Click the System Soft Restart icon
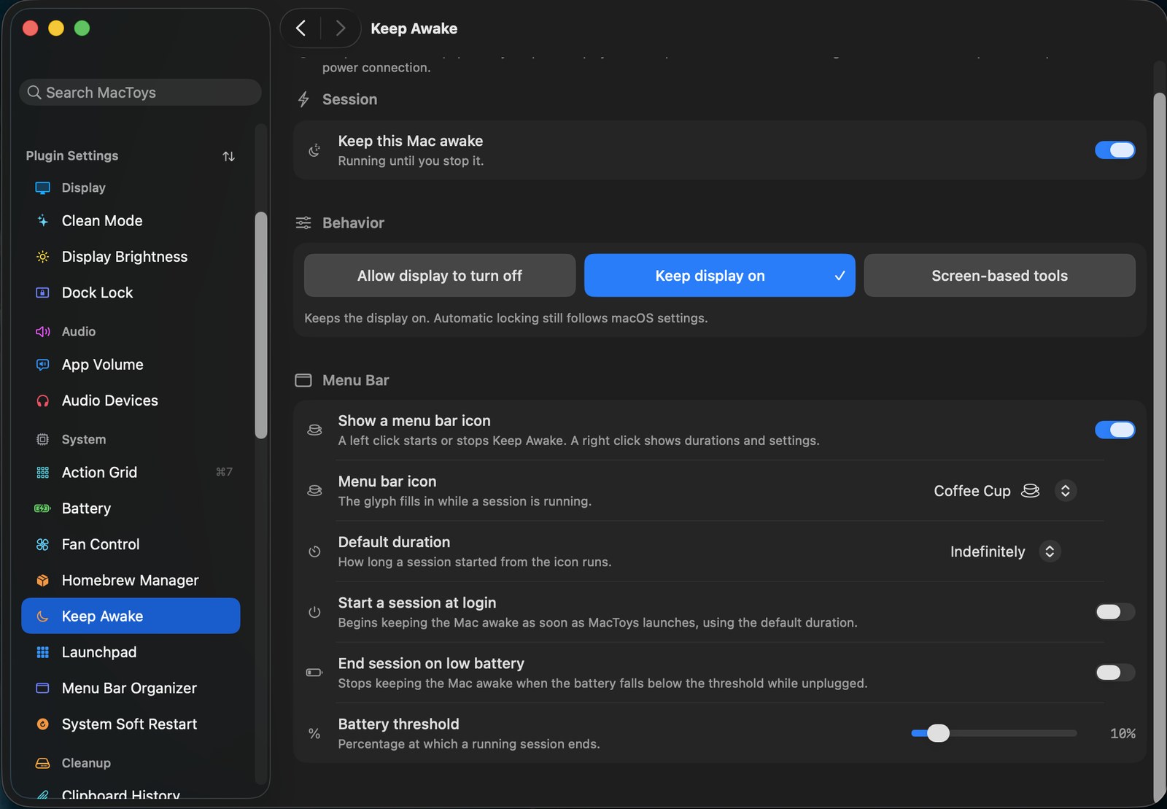Viewport: 1167px width, 809px height. 43,724
